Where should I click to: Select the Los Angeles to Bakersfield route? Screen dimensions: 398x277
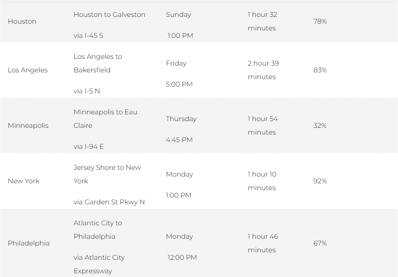coord(98,63)
